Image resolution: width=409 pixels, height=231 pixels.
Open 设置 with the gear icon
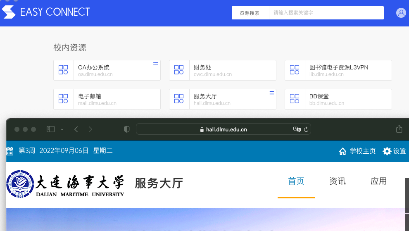point(394,151)
